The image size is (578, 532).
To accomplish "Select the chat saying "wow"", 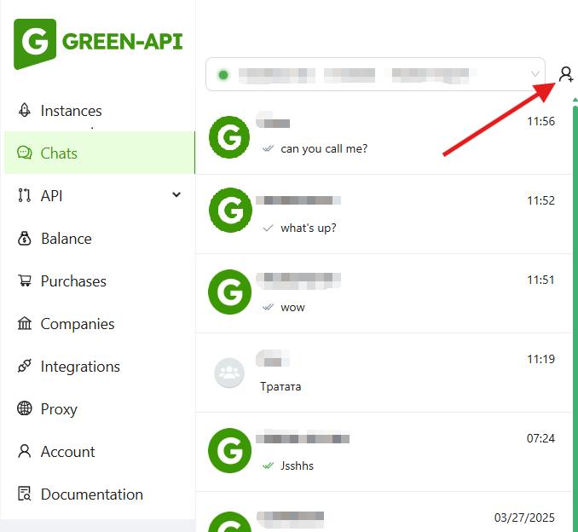I will (384, 293).
